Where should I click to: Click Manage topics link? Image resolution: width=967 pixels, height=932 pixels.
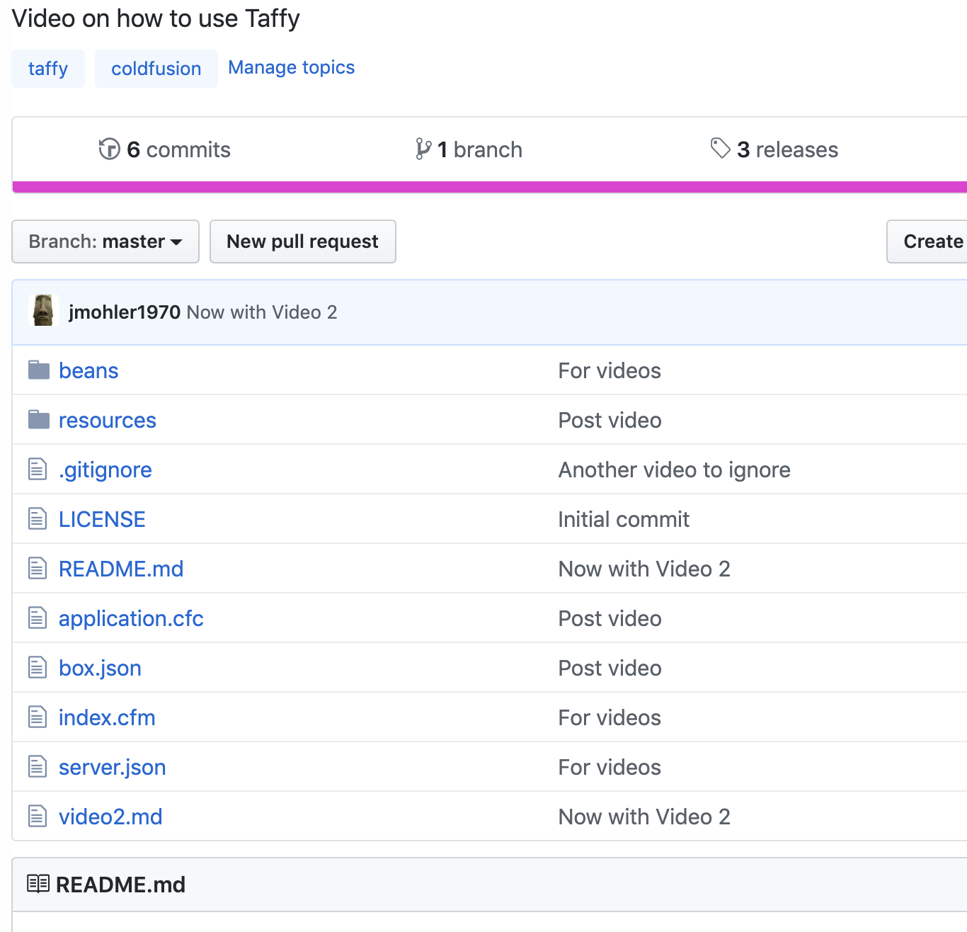tap(292, 67)
